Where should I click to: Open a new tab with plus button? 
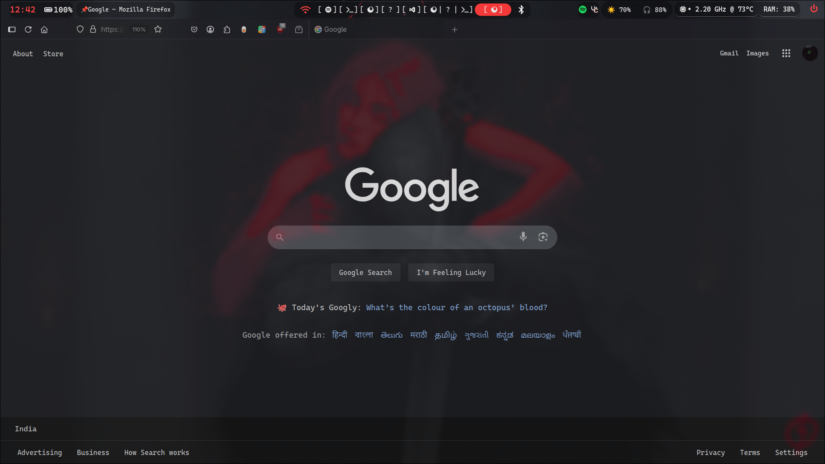point(455,30)
